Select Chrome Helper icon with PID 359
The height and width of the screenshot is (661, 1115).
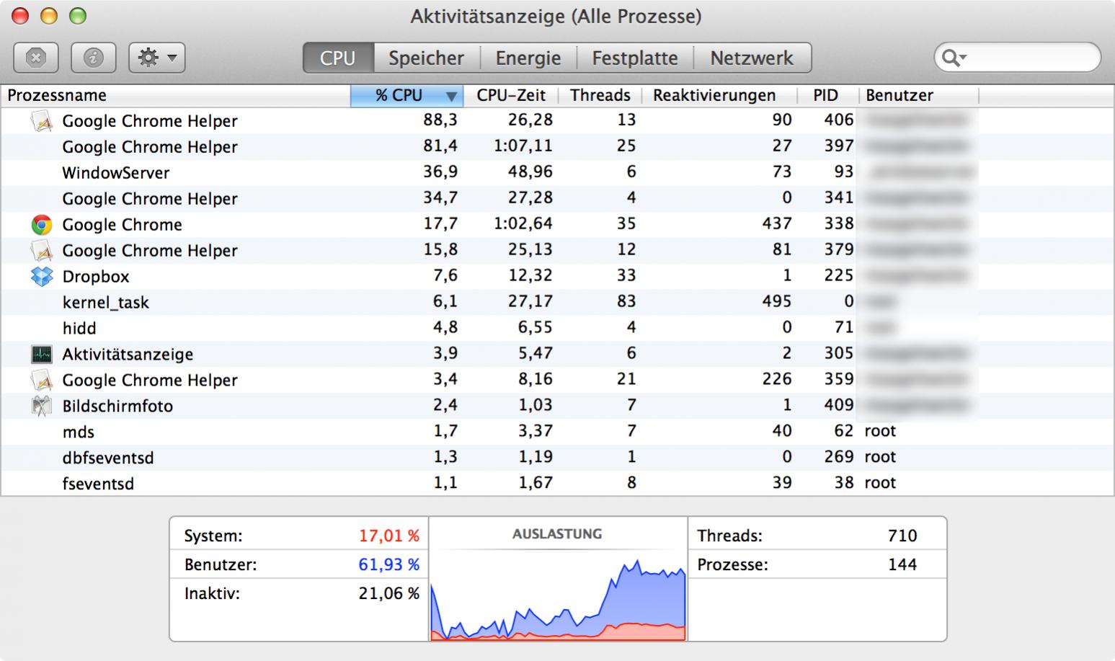[42, 381]
